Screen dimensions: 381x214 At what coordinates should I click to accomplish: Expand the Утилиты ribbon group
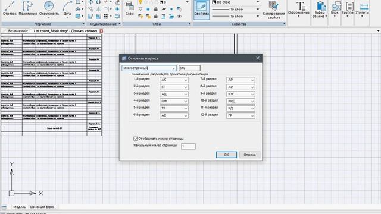tap(362, 16)
